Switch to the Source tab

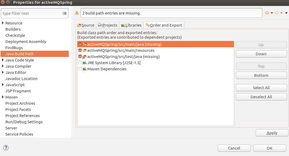click(86, 25)
